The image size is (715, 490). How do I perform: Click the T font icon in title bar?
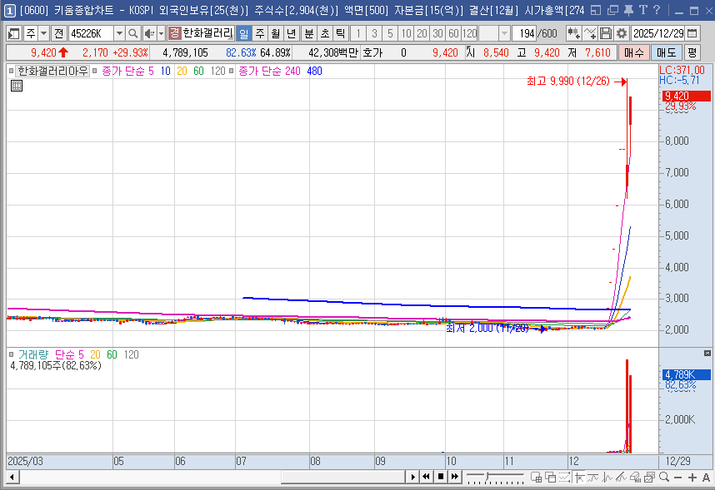point(643,10)
